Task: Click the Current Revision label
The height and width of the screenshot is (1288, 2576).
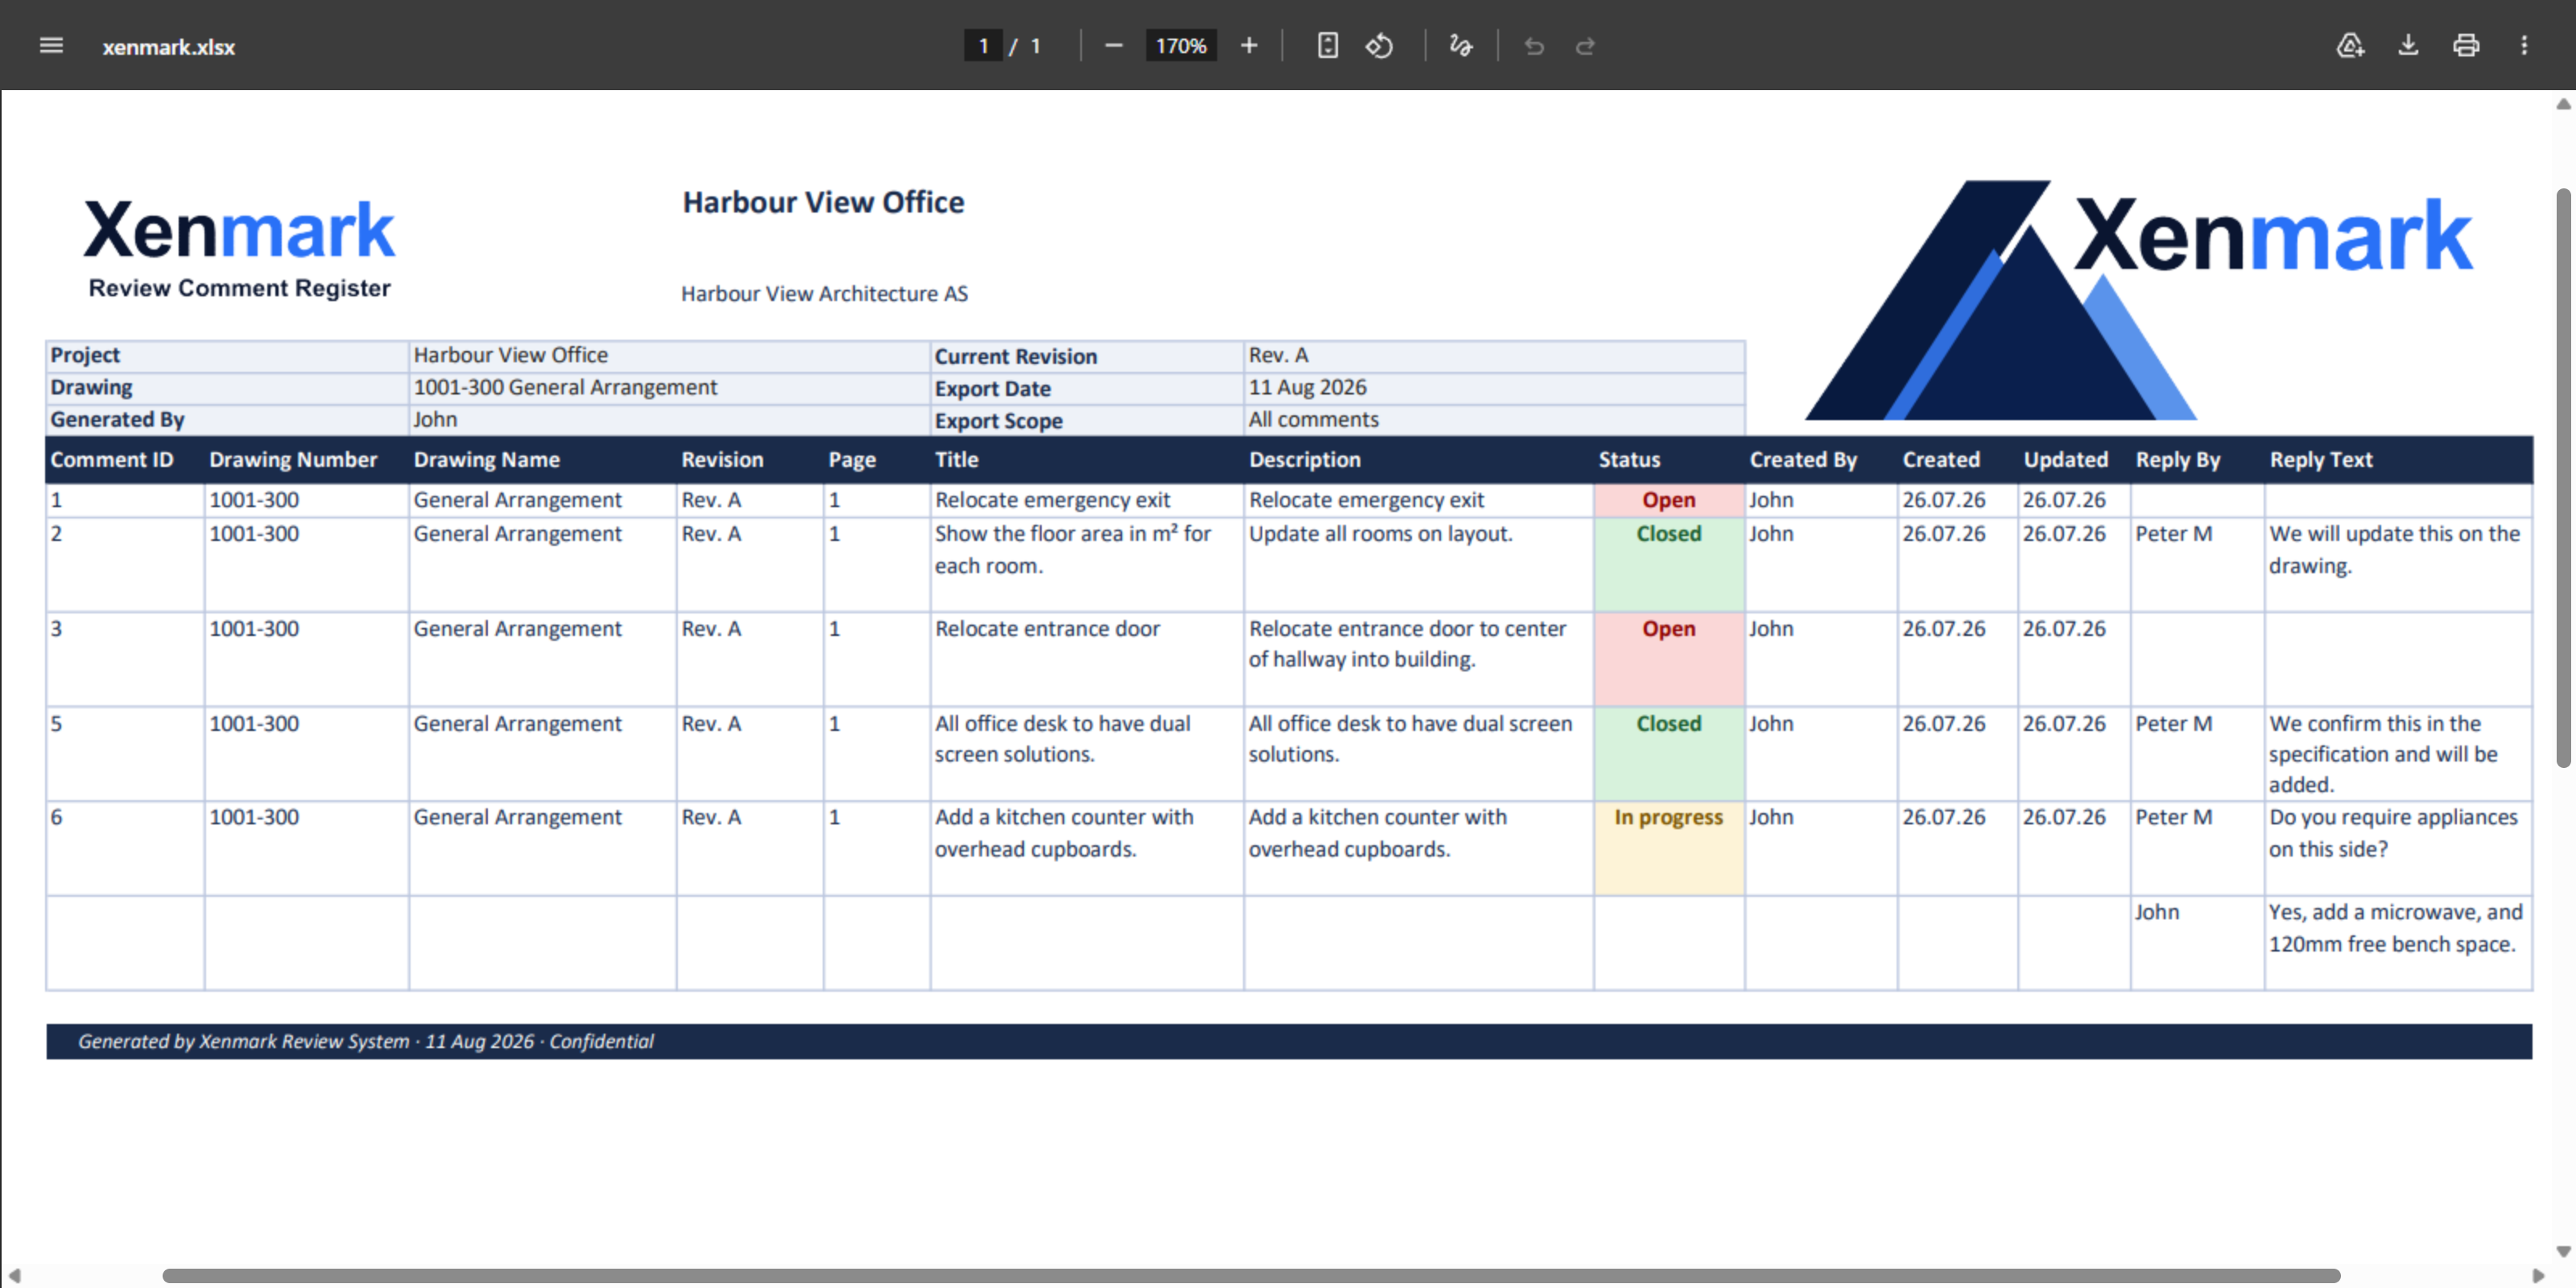Action: click(1015, 356)
